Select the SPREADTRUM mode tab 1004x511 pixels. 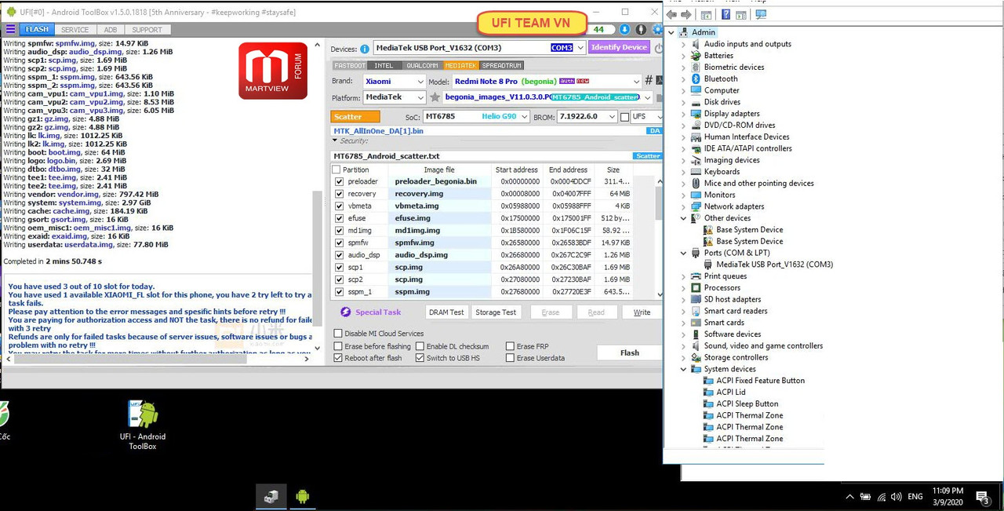(x=502, y=66)
